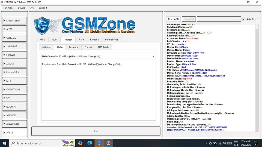Select the top-level Jailbreak tab
262x147 pixels.
68,40
